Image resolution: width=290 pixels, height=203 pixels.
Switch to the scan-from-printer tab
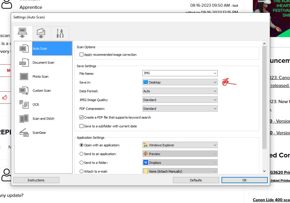[x=41, y=33]
